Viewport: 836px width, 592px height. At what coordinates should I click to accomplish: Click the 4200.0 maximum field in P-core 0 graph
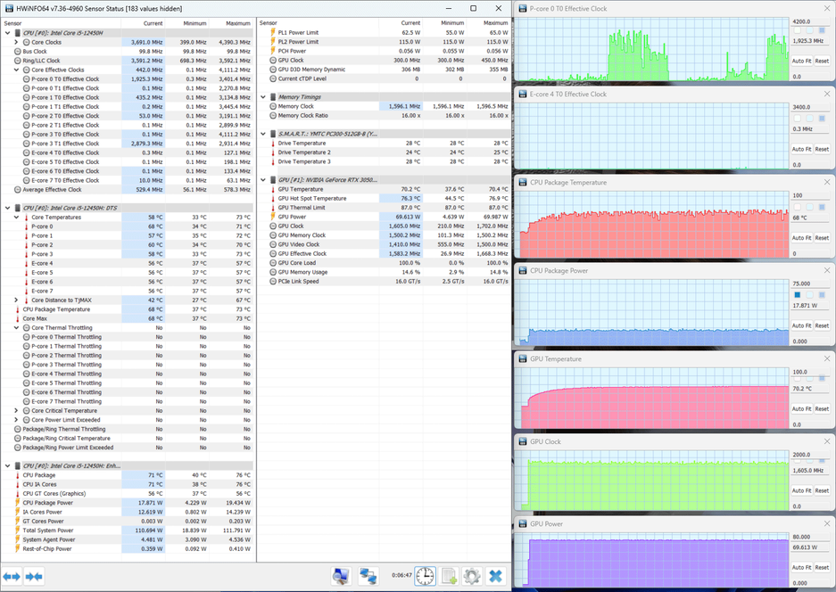(810, 21)
